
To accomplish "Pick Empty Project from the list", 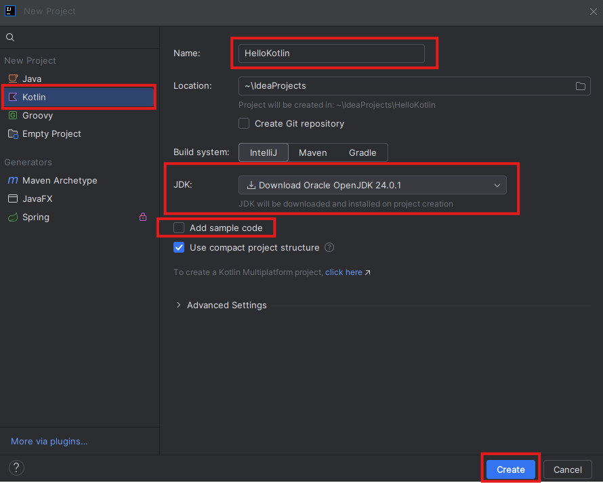I will [79, 134].
